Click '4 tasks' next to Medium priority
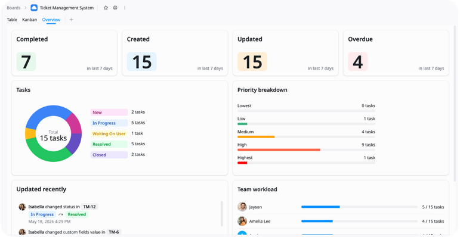Viewport: 460px width, 237px height. 369,132
